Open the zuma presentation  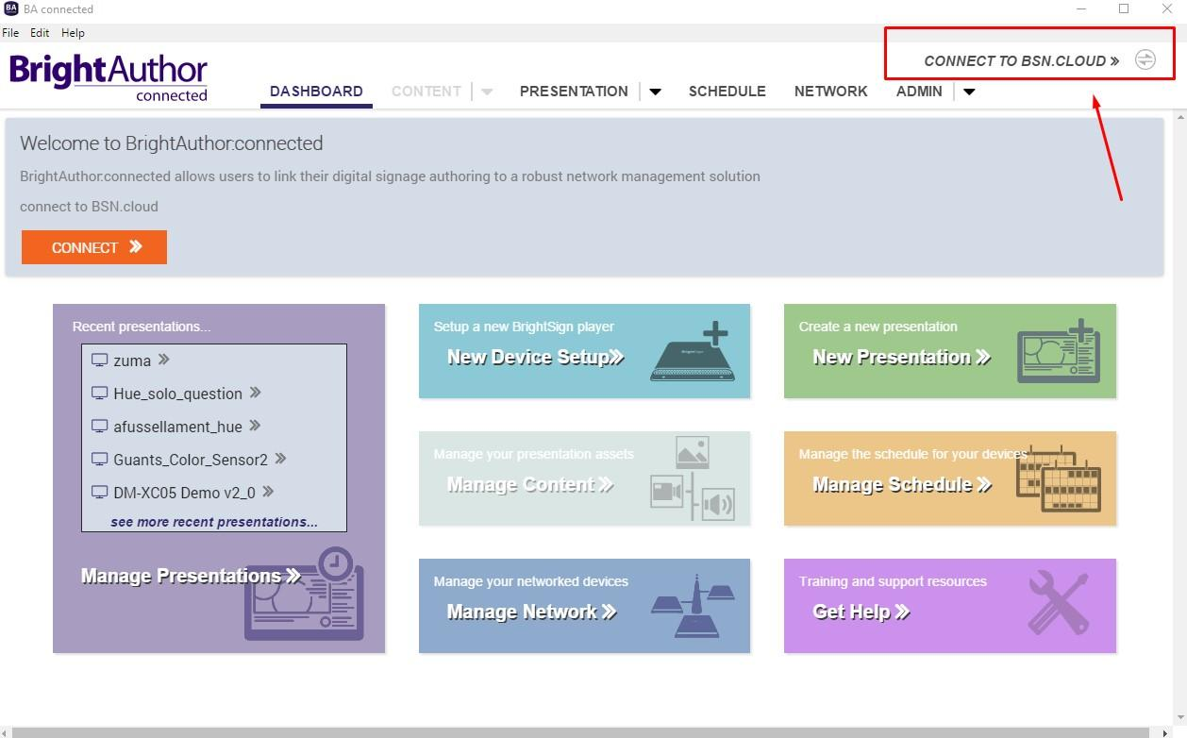click(132, 361)
